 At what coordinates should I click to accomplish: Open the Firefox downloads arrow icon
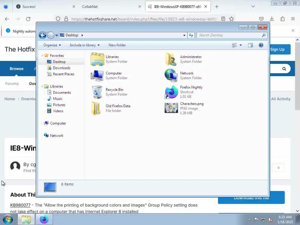(x=272, y=19)
